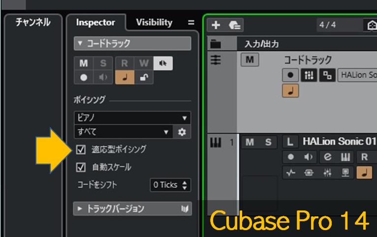Open the Inspector setup menu icon

click(x=191, y=23)
